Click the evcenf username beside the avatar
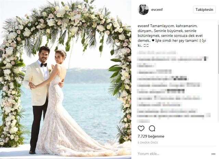The image size is (219, 159). click(x=157, y=10)
